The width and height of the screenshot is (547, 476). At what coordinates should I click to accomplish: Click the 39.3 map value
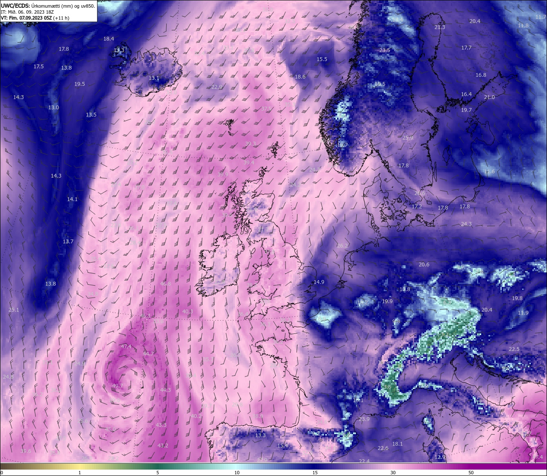coord(250,144)
